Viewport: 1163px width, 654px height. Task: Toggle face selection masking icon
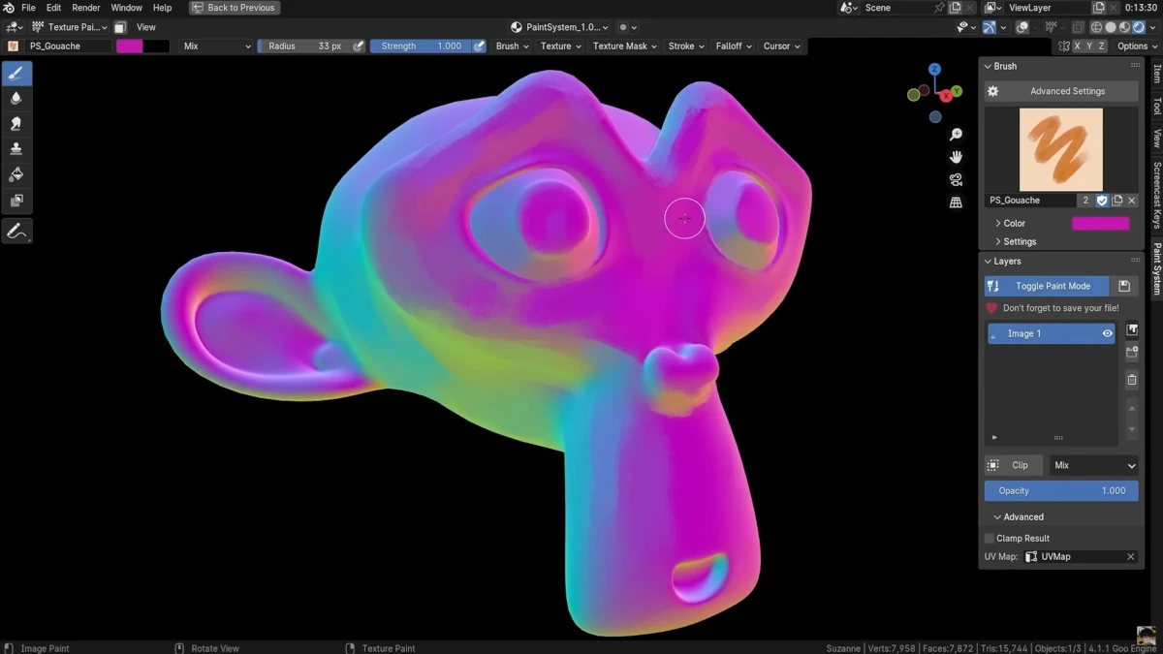pos(120,27)
